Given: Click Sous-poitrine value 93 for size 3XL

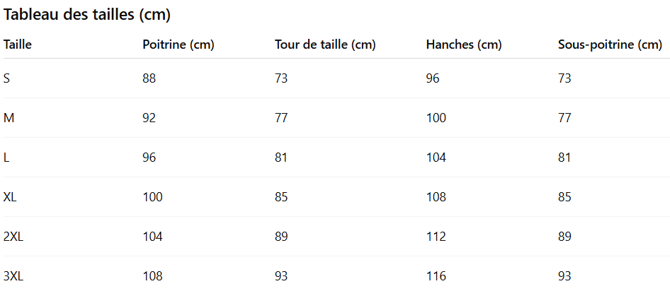Looking at the screenshot, I should [x=564, y=276].
